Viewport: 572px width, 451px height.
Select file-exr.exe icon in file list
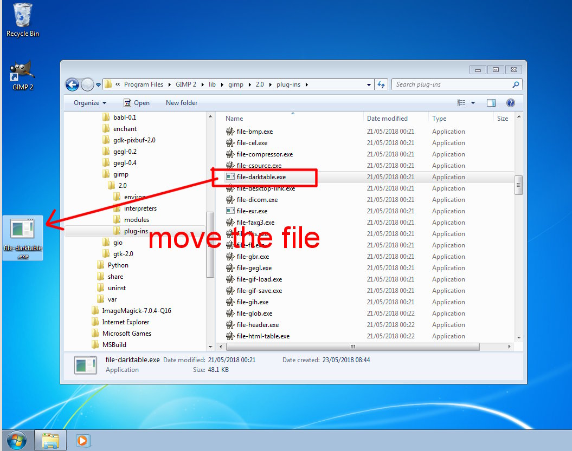(230, 211)
